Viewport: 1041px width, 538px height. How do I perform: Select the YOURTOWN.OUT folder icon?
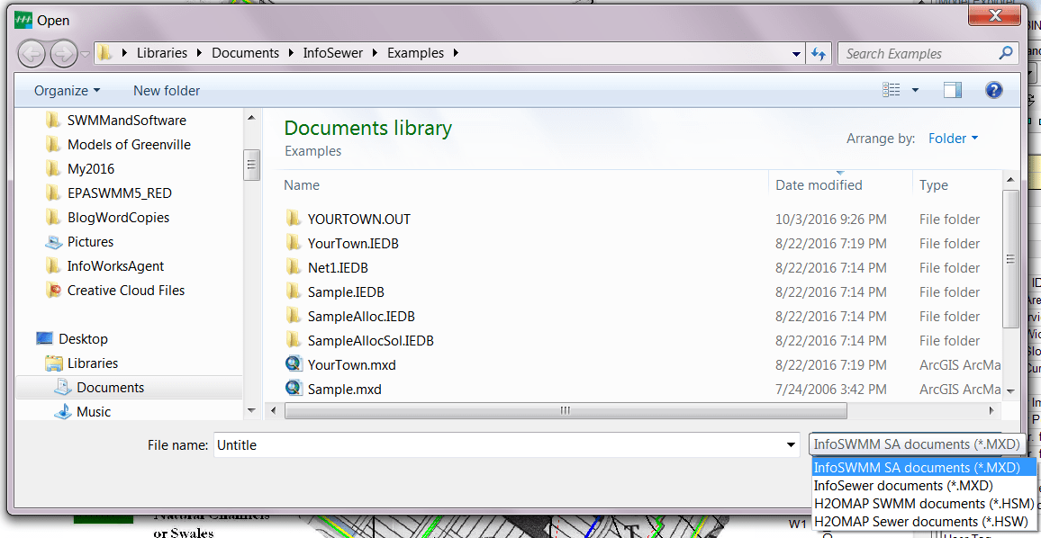pyautogui.click(x=294, y=219)
